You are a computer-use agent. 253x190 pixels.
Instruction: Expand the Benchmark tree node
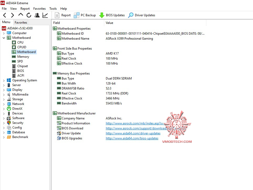click(x=4, y=137)
